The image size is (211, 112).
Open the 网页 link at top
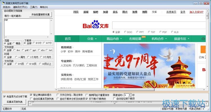pos(76,12)
